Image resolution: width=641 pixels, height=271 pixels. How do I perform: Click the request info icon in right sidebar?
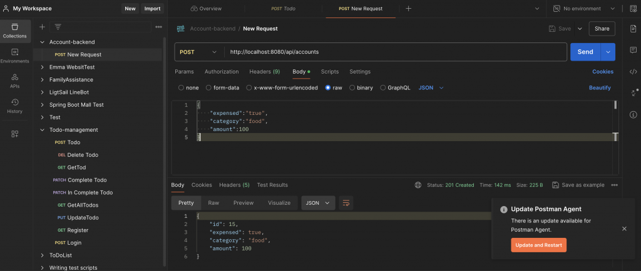633,114
